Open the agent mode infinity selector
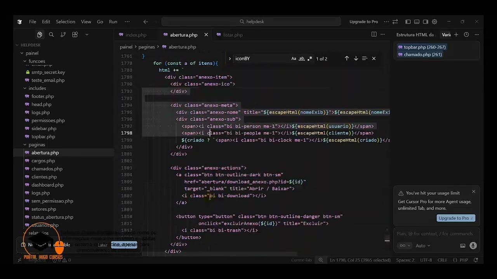 pyautogui.click(x=404, y=246)
